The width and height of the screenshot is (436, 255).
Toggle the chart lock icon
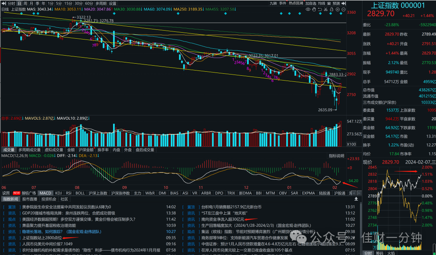pyautogui.click(x=331, y=9)
